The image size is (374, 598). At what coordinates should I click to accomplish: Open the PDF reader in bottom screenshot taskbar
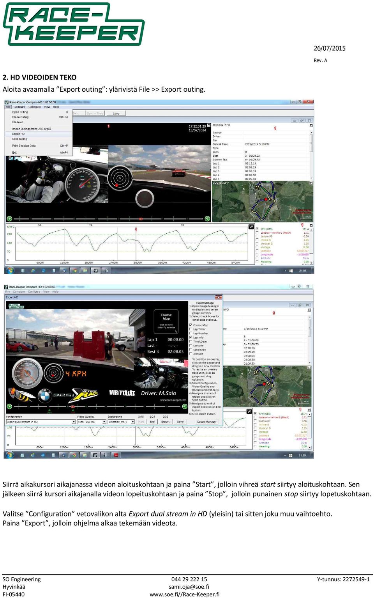[116, 455]
